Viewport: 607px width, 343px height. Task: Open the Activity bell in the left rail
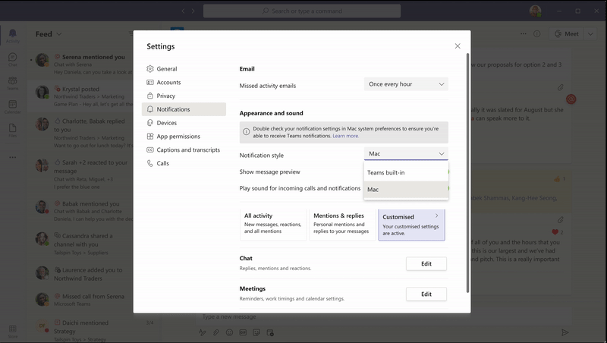pyautogui.click(x=12, y=36)
